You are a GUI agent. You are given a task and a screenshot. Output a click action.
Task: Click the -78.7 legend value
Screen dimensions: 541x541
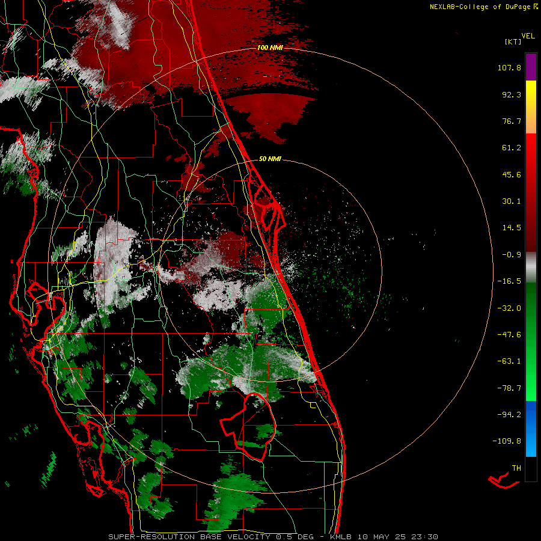509,388
